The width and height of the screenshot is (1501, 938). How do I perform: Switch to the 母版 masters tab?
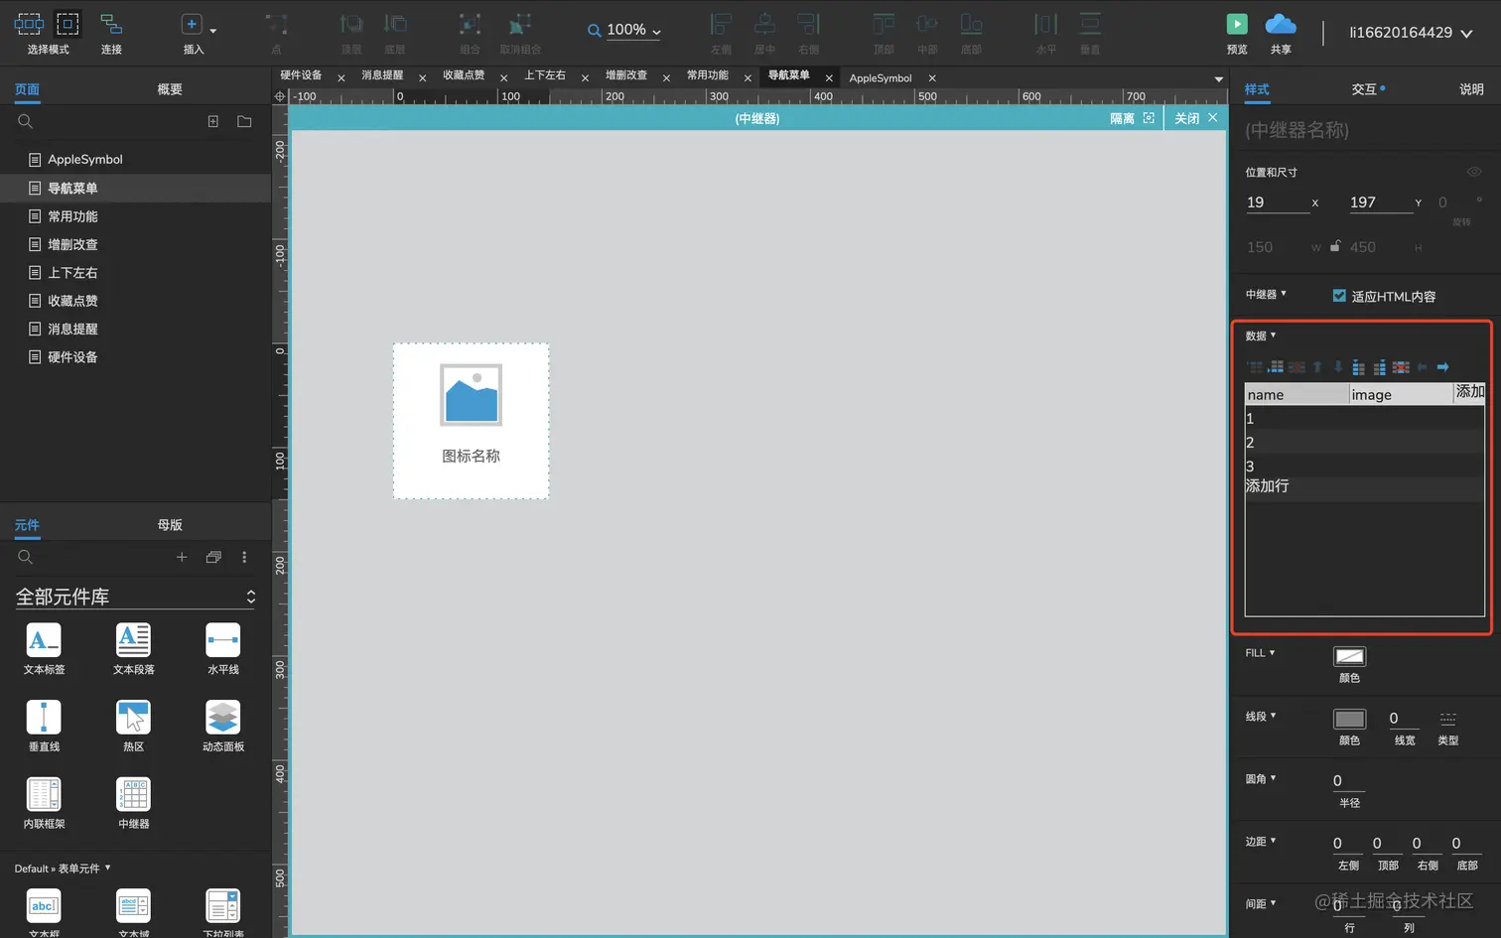click(170, 525)
